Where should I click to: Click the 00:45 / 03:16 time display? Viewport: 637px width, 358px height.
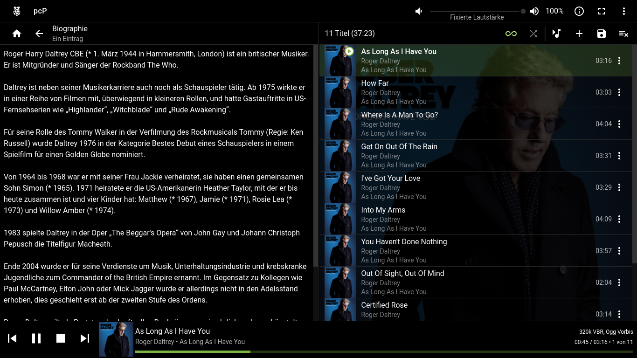click(x=591, y=342)
